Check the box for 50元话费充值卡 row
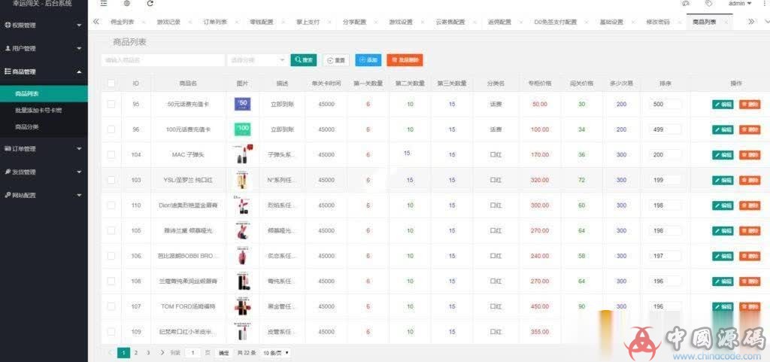Screen dimensions: 770x362 [111, 104]
